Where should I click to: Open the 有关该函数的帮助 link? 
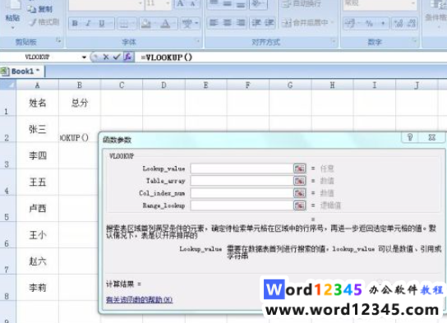(x=139, y=300)
